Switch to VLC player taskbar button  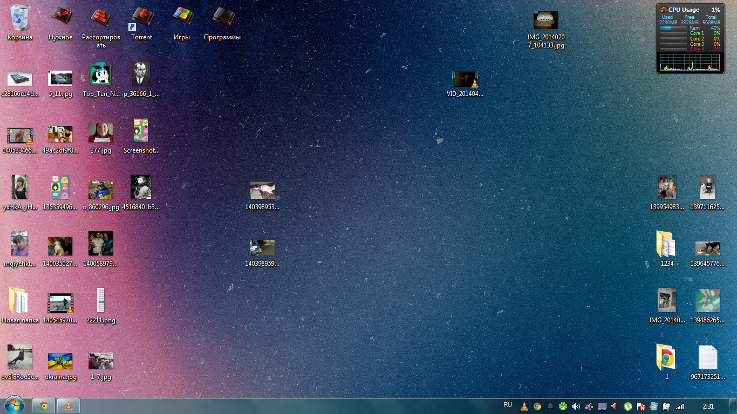click(x=68, y=406)
